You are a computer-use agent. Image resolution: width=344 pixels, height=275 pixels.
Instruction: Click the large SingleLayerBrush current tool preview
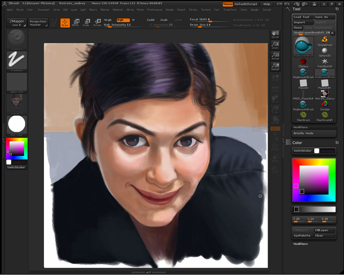303,47
